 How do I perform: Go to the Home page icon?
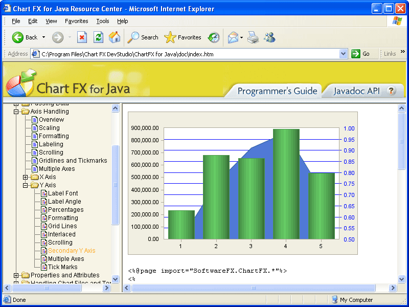(x=115, y=37)
